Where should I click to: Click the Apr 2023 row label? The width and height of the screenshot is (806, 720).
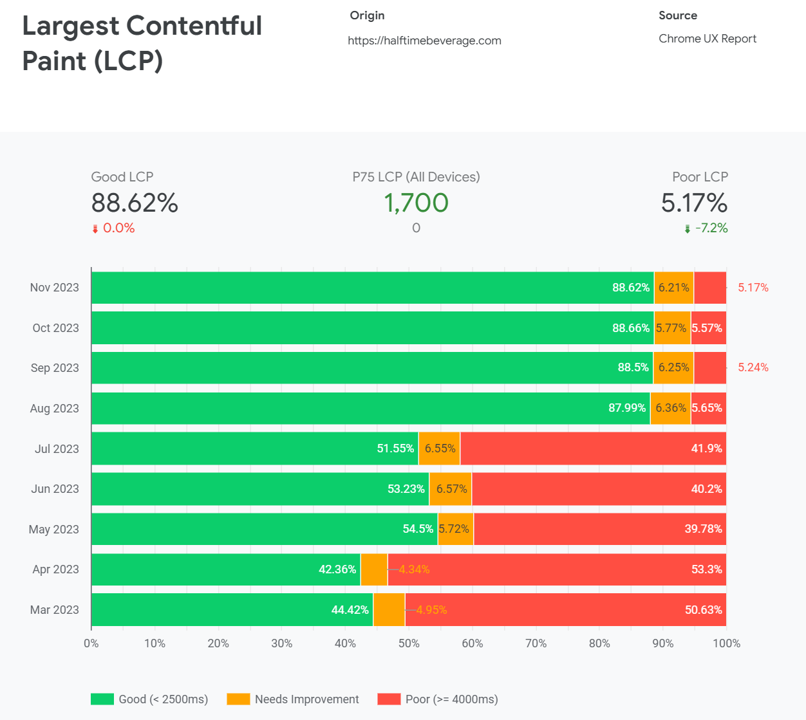56,569
